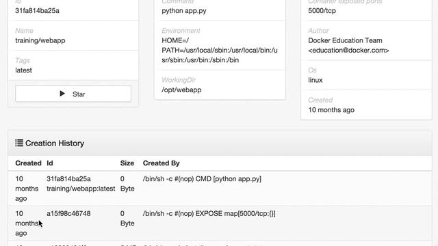Click the play triangle icon on Star button
Screen dimensions: 438x246
(62, 94)
